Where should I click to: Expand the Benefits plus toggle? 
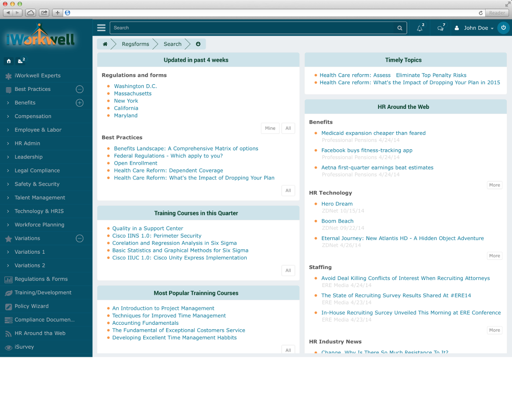click(80, 103)
